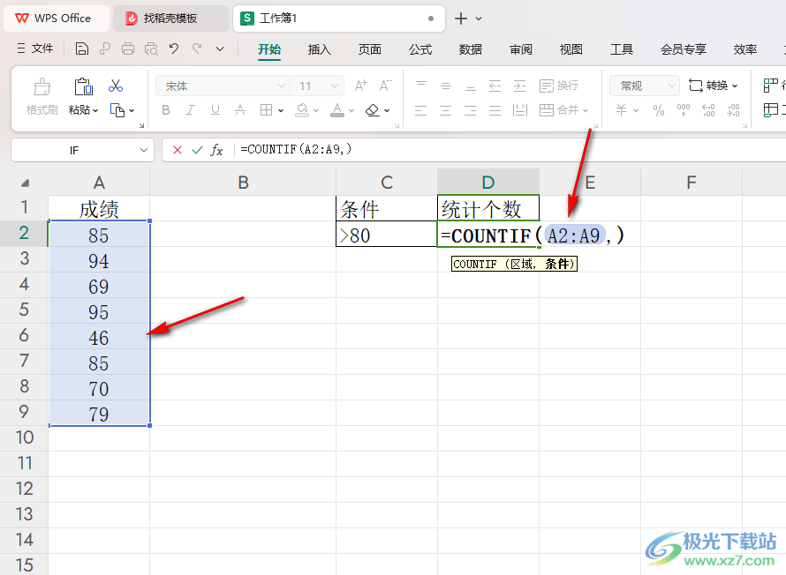Image resolution: width=786 pixels, height=575 pixels.
Task: Click the Merge cells (合并) button
Action: click(x=559, y=109)
